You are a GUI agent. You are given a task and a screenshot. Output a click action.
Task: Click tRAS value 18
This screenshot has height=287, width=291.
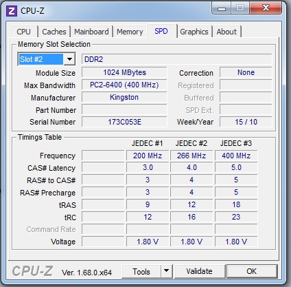pyautogui.click(x=236, y=204)
